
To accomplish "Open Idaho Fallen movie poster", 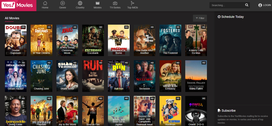I will pos(196,76).
